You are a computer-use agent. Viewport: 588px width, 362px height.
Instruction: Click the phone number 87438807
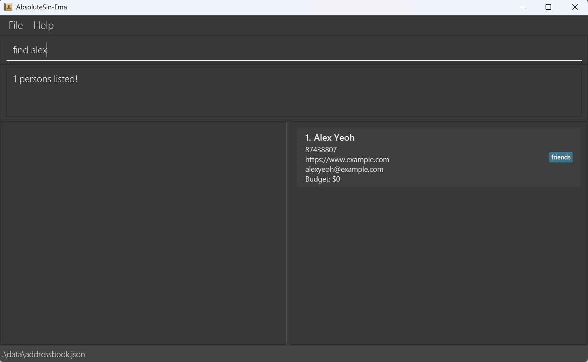pos(321,150)
